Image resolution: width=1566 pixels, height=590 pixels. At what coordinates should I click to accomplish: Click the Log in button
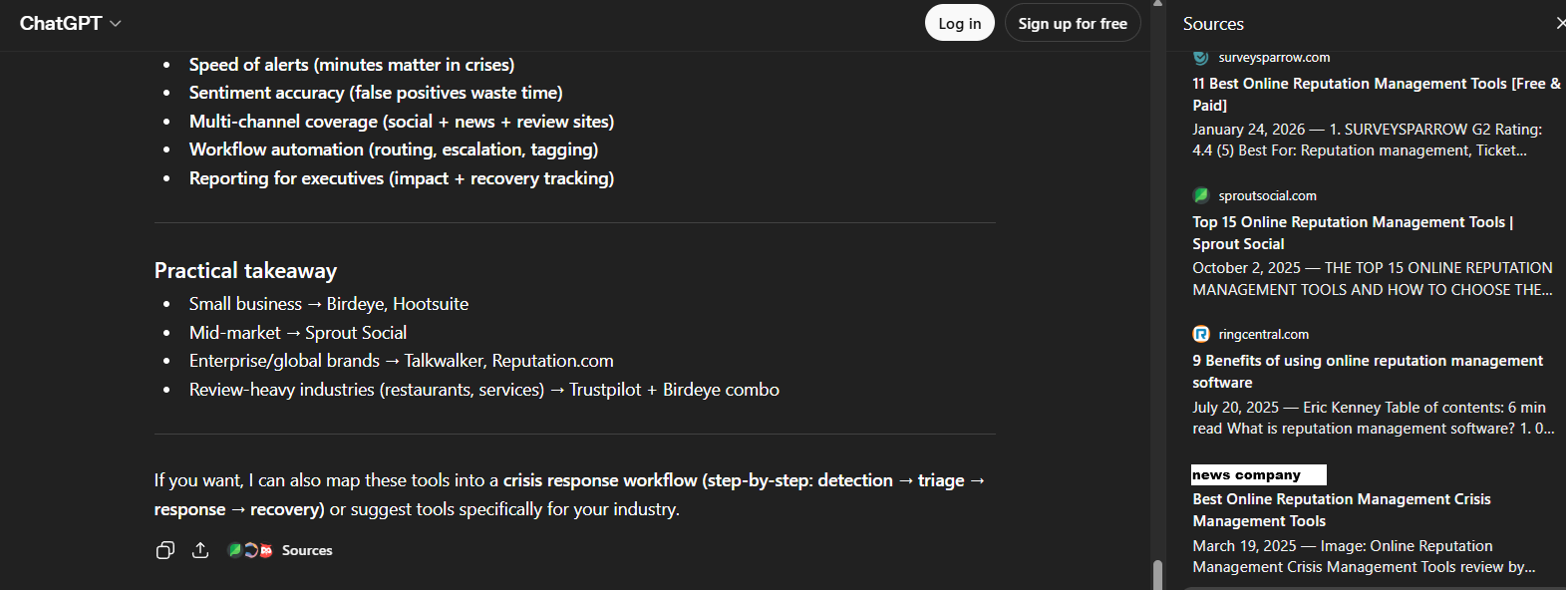pyautogui.click(x=959, y=23)
